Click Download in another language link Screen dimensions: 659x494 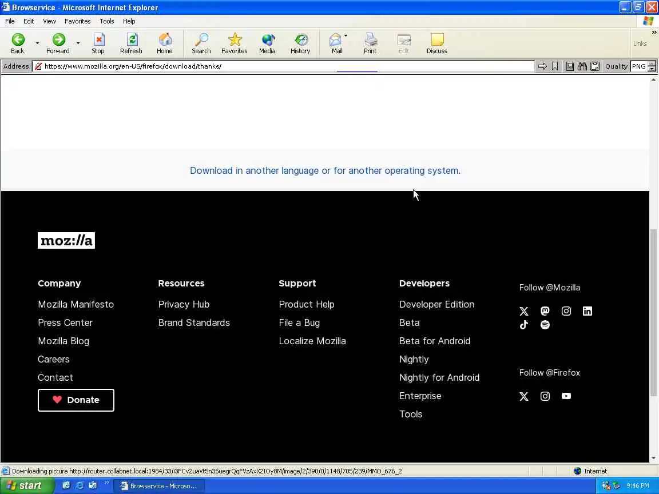pos(325,170)
